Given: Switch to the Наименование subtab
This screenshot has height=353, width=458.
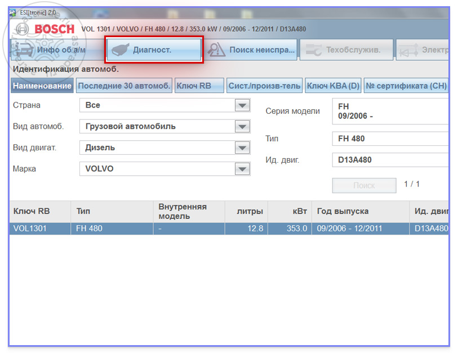Looking at the screenshot, I should tap(42, 86).
